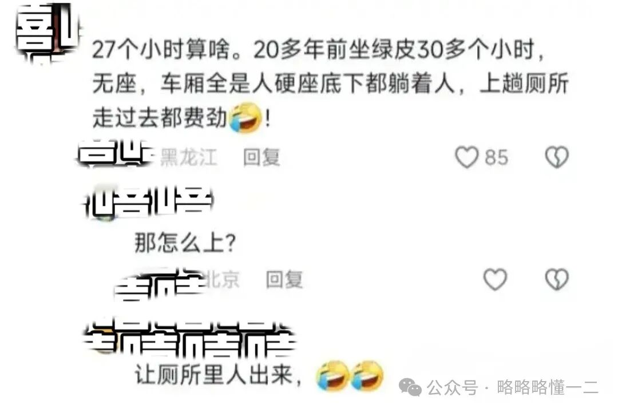Click the crying-laughing emoji after '费劲'
The width and height of the screenshot is (618, 412).
245,117
